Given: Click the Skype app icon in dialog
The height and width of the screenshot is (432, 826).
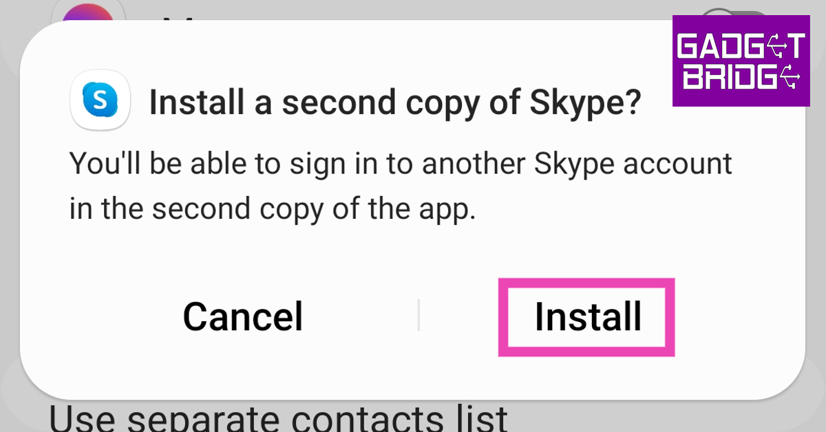Looking at the screenshot, I should pos(100,102).
